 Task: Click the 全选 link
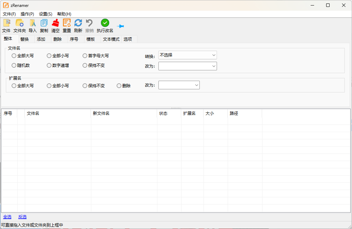coord(7,217)
